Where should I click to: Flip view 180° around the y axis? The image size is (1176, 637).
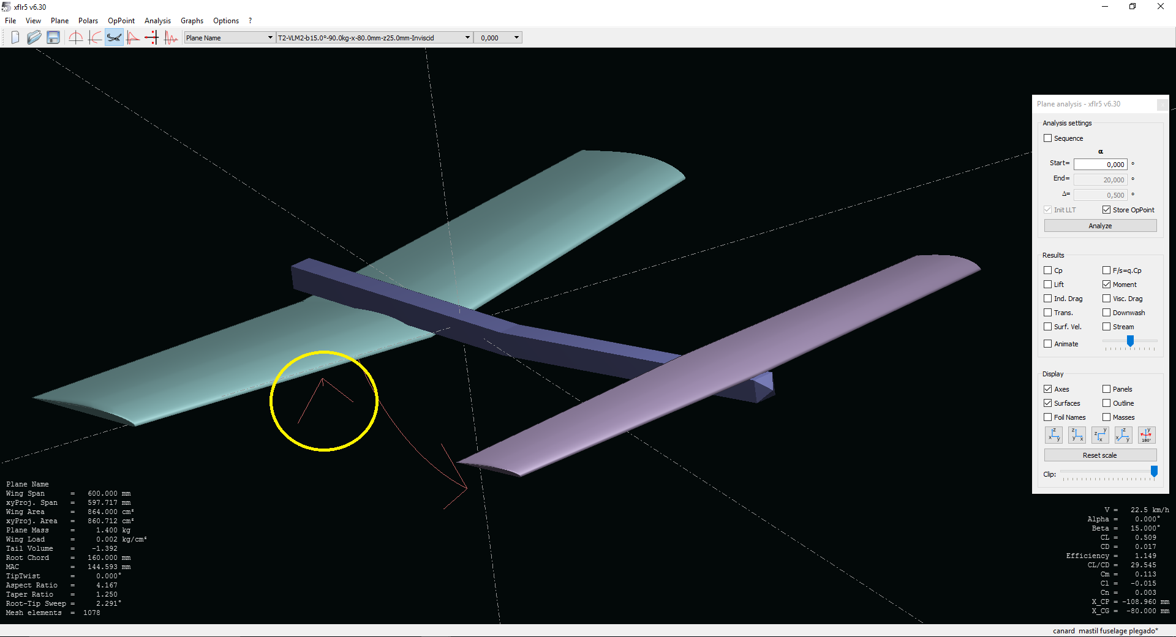coord(1146,435)
